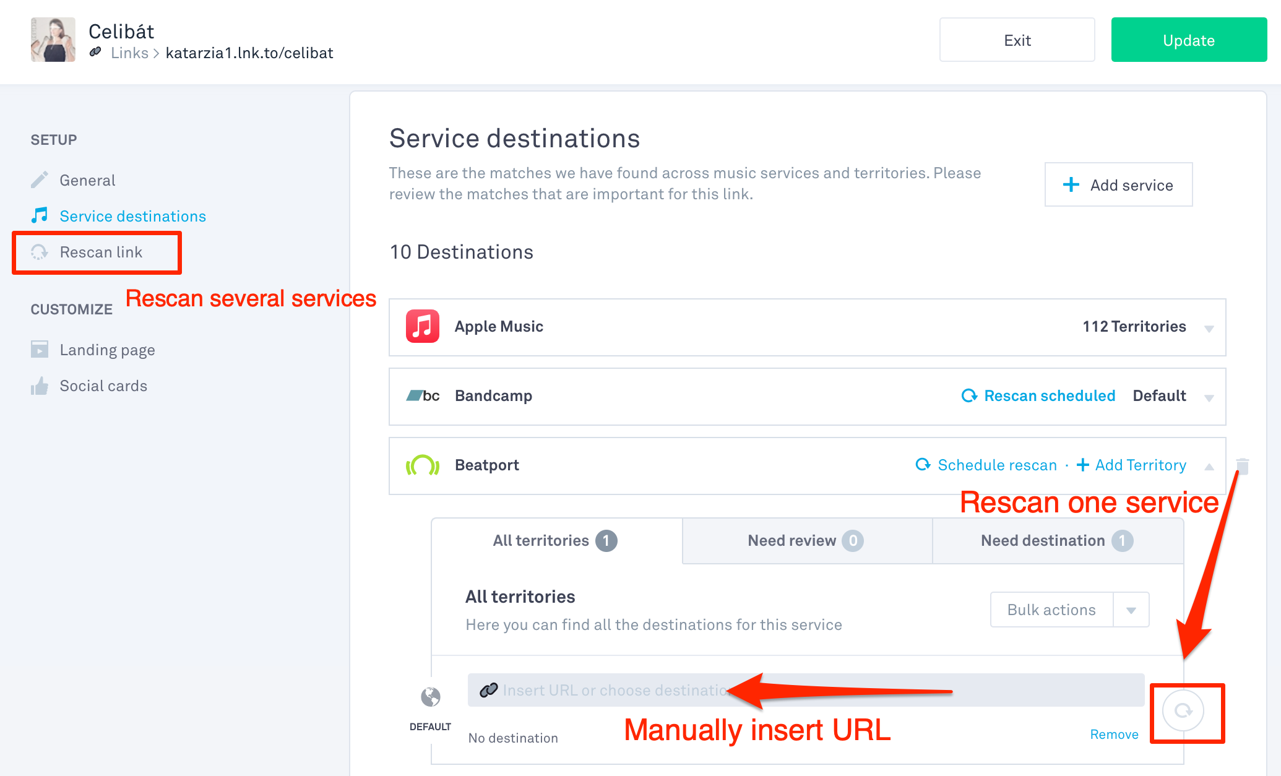Image resolution: width=1281 pixels, height=776 pixels.
Task: Open General setup section
Action: [87, 181]
